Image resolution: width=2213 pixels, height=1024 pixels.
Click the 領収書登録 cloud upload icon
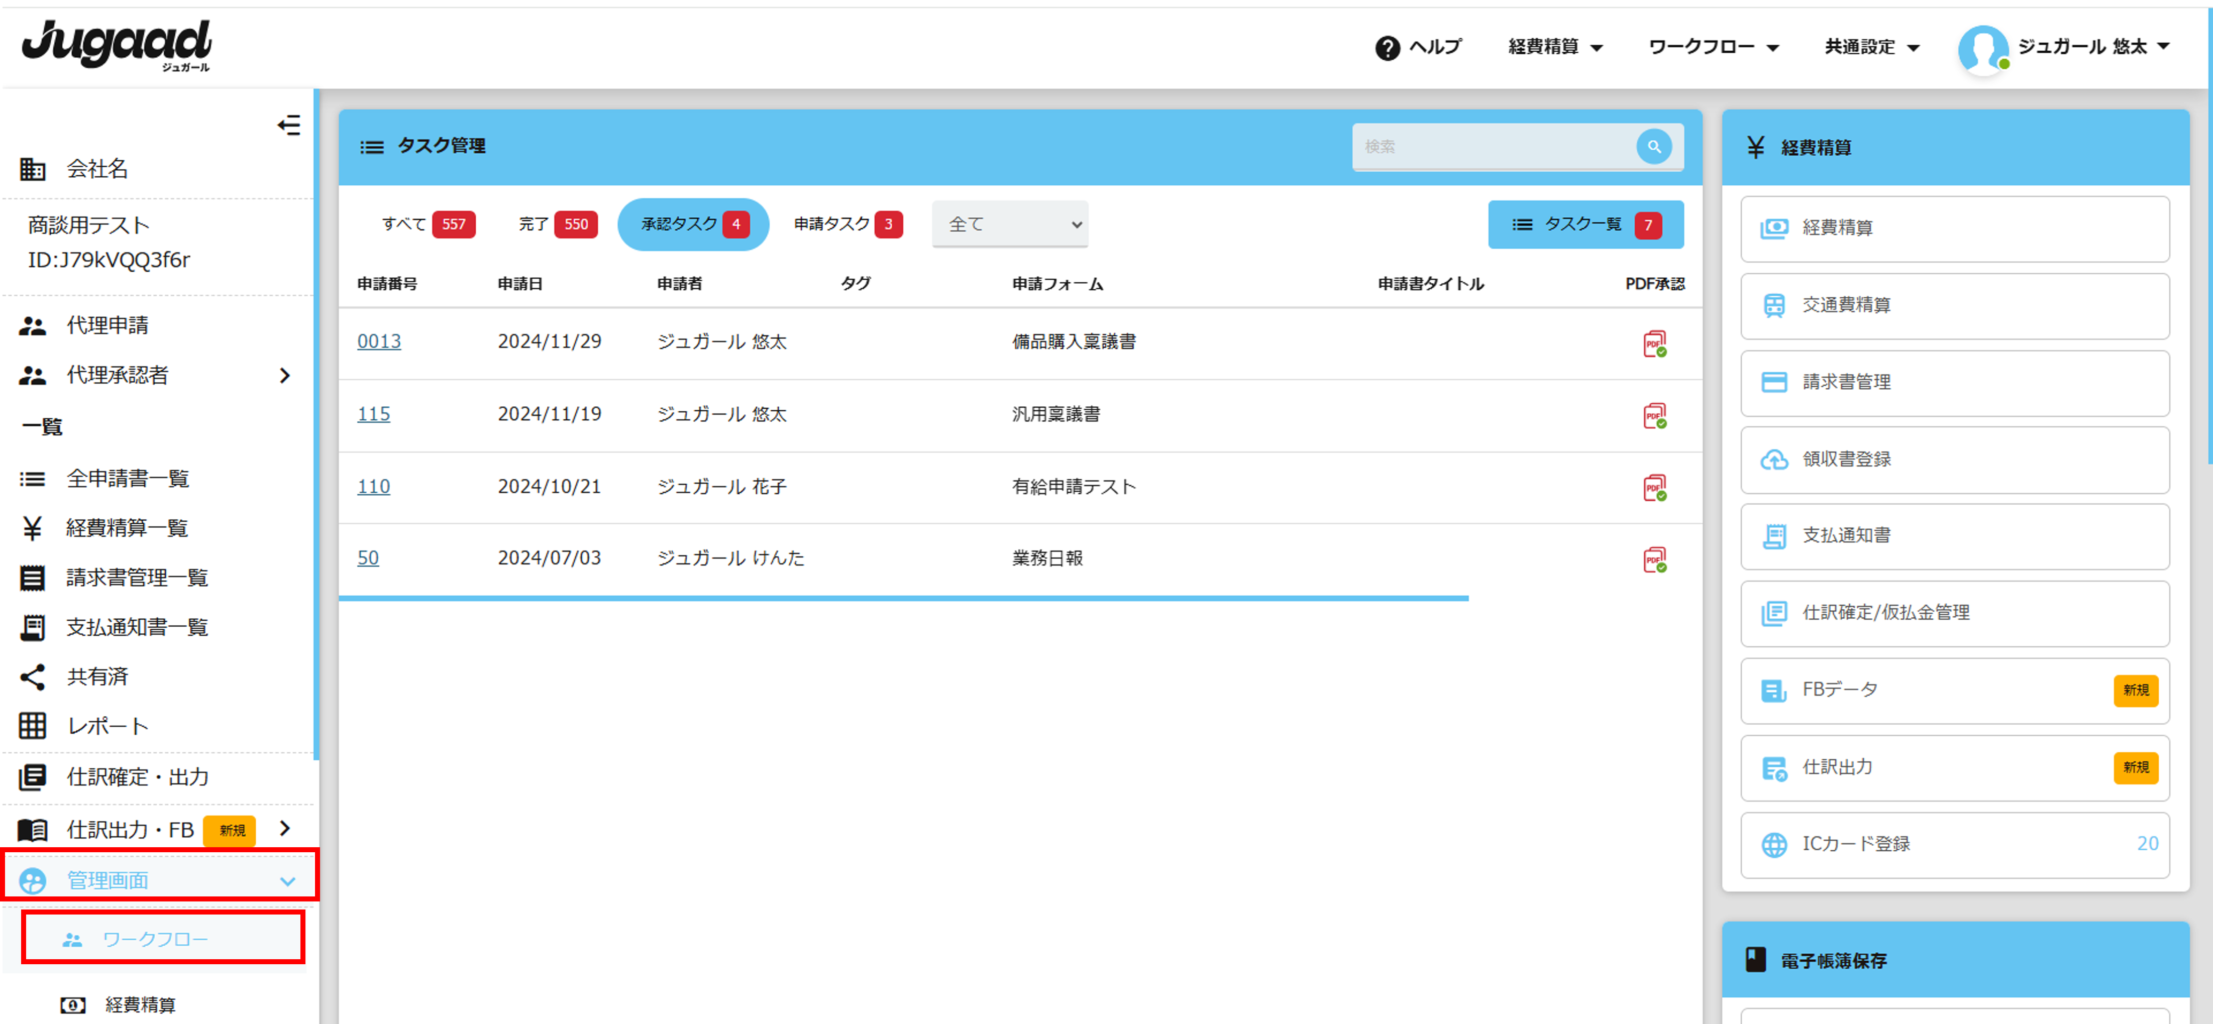click(x=1774, y=460)
